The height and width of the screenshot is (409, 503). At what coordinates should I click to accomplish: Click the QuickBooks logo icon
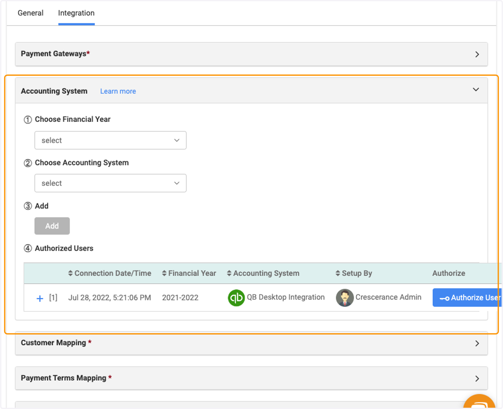click(x=236, y=298)
